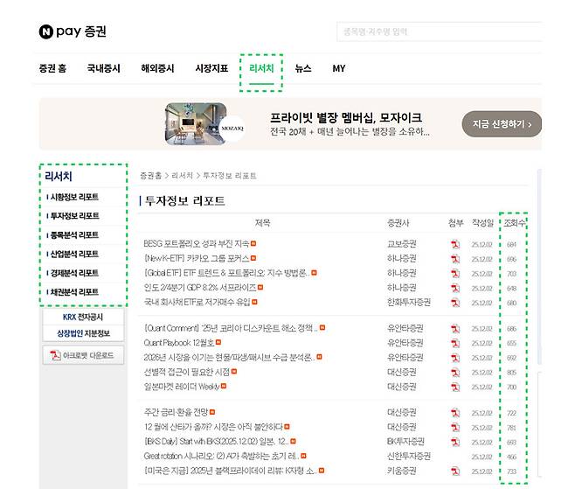Click the N pay 증권 logo
Screen dimensions: 575x489
(x=73, y=32)
